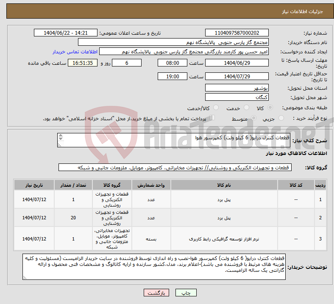Select the خدمت radio button
This screenshot has width=334, height=304.
246,108
